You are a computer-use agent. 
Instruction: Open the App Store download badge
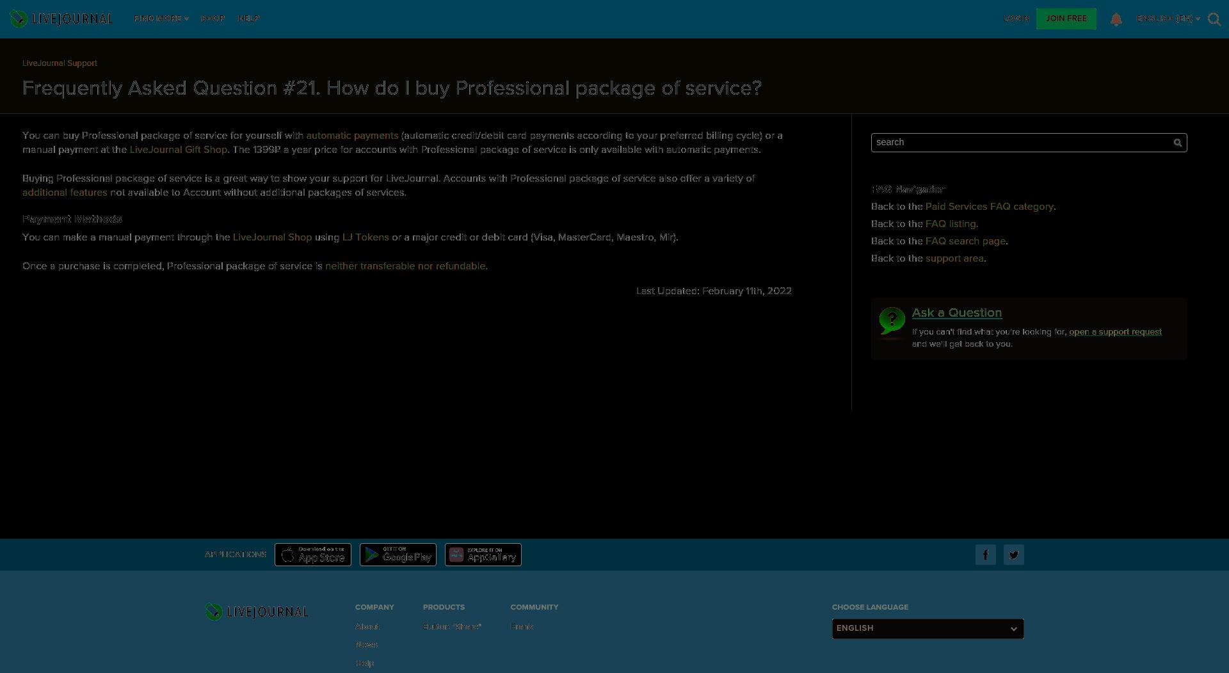(x=313, y=555)
